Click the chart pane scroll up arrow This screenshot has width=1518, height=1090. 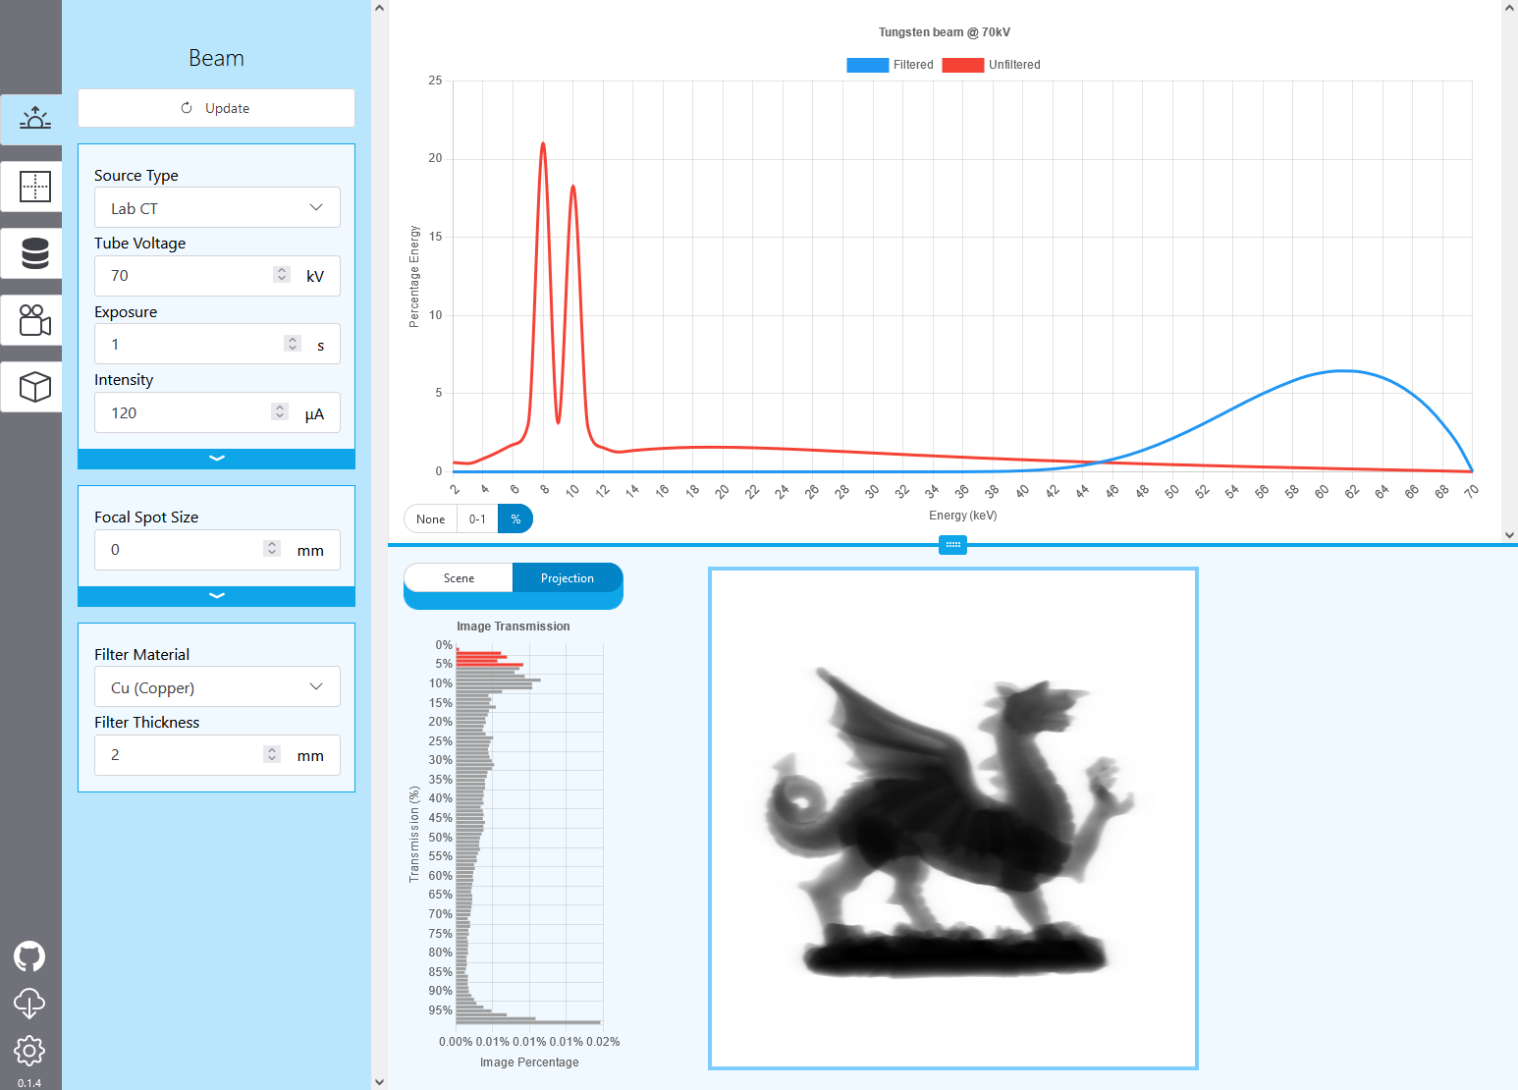(1510, 8)
